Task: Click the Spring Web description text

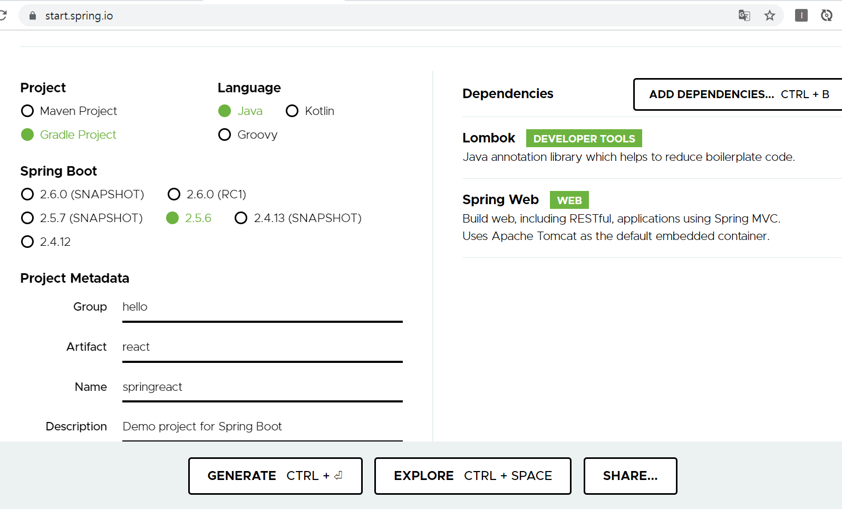Action: pos(621,227)
